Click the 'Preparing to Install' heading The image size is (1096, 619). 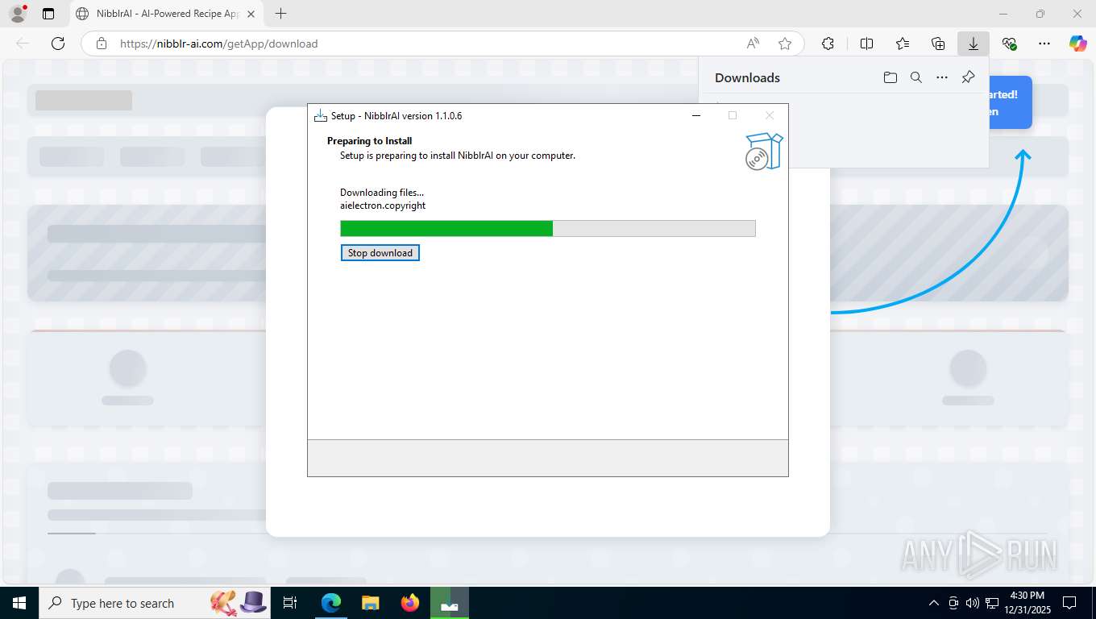[x=369, y=141]
